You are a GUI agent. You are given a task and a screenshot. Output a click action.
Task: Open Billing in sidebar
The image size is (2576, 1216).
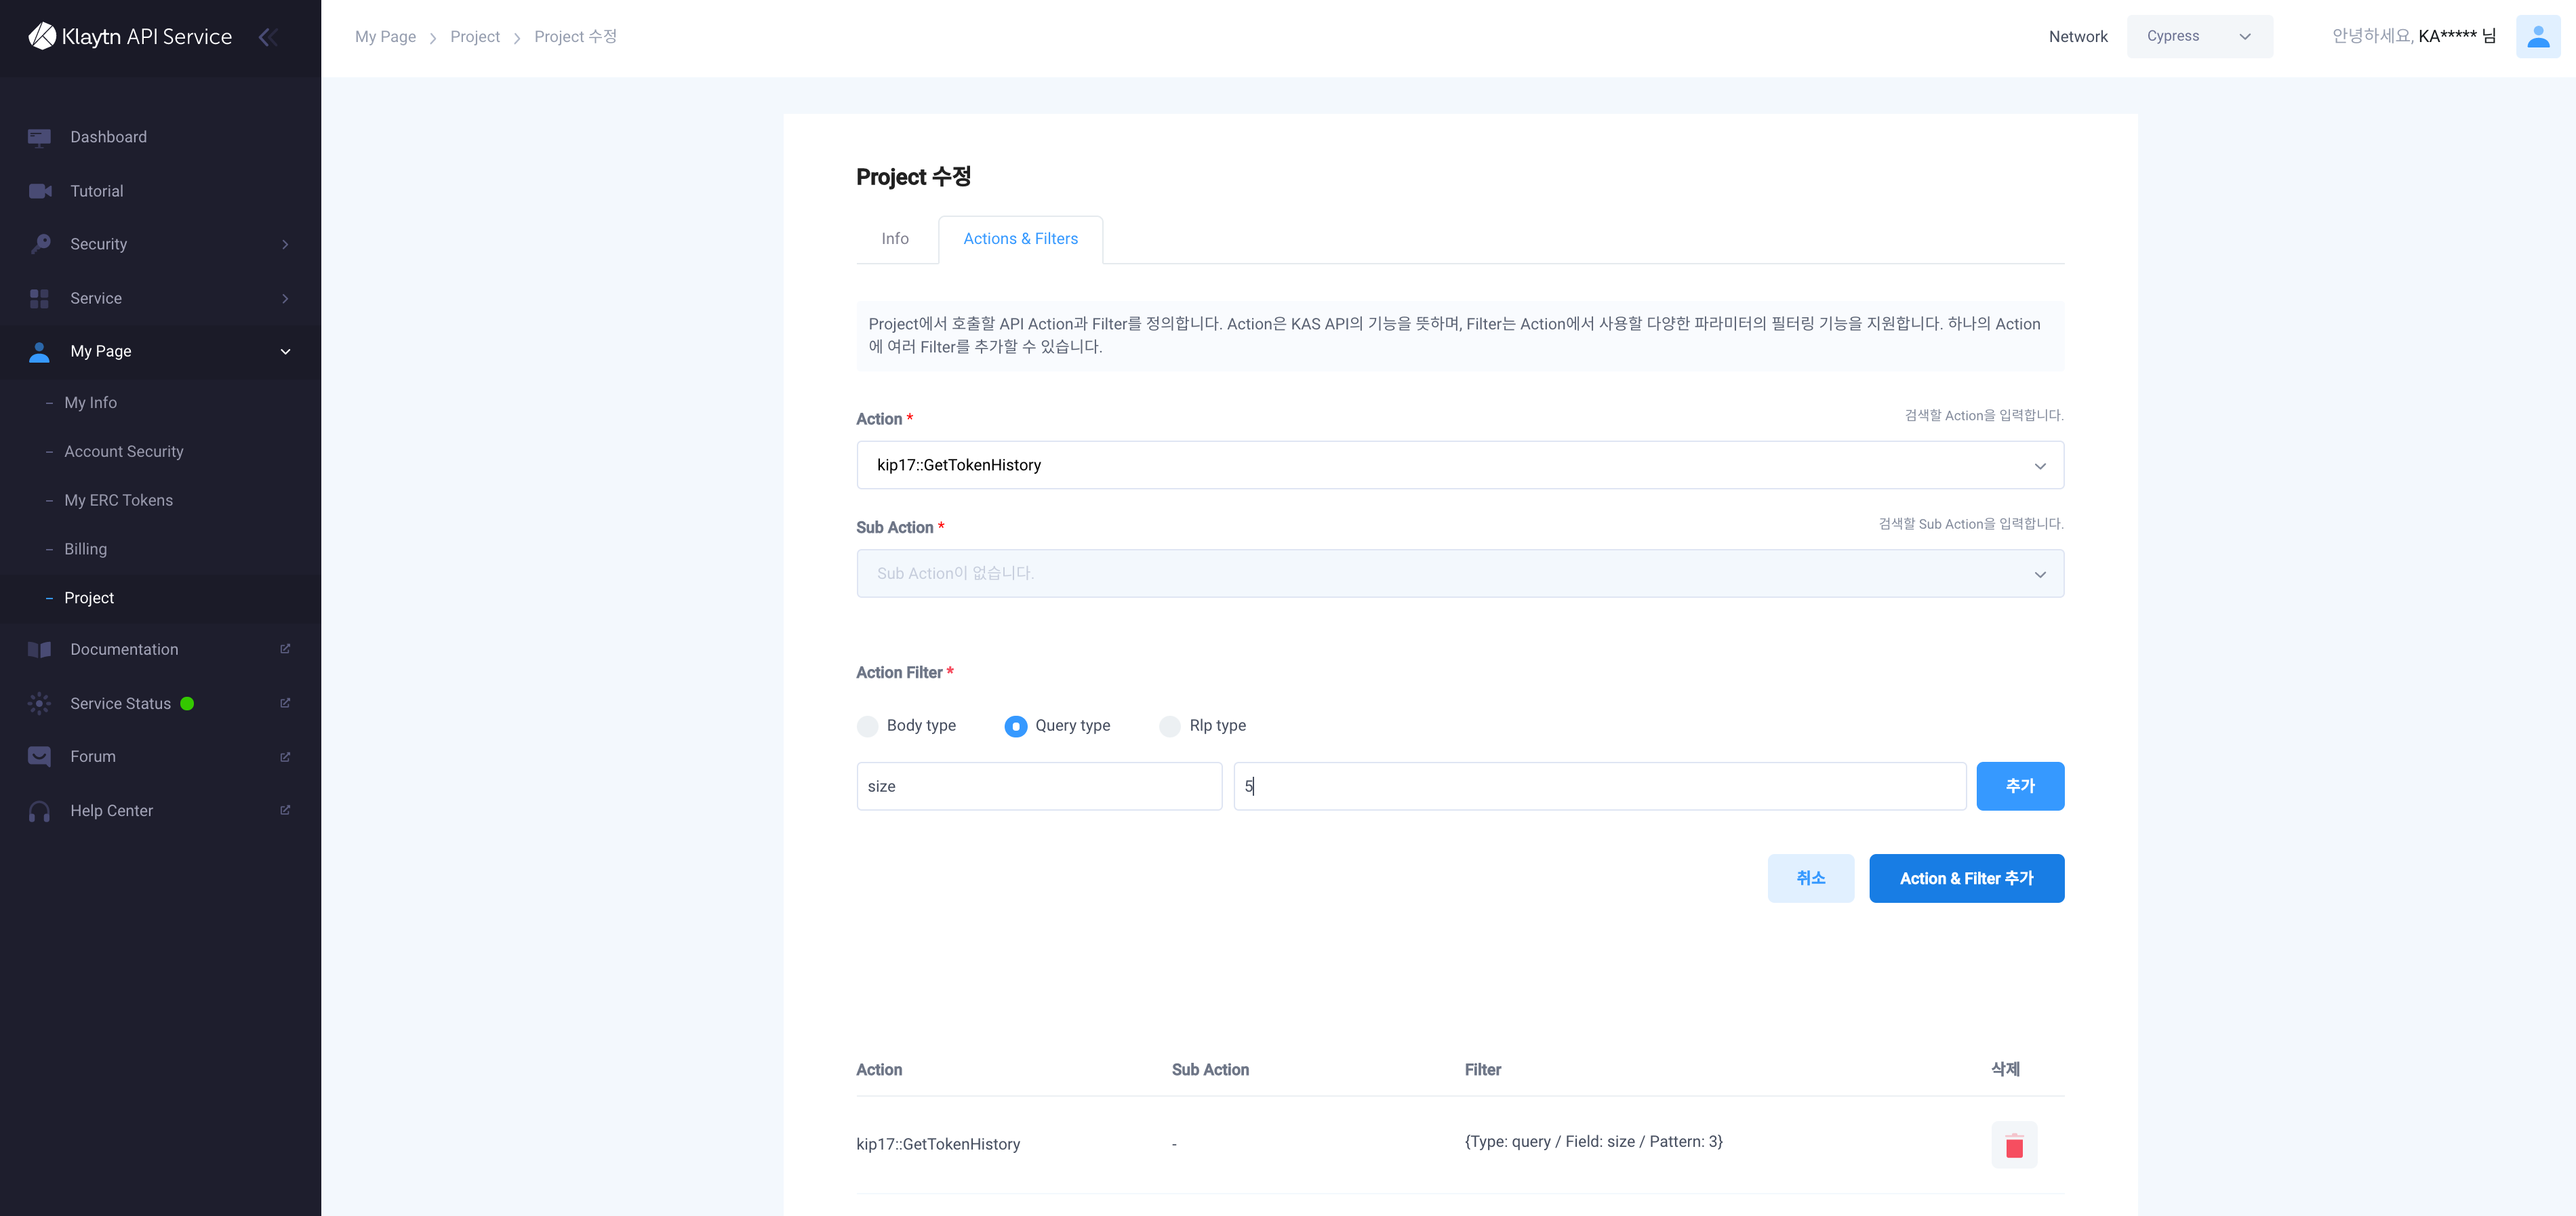point(85,549)
